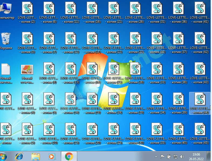Select LOVE-LETTER копия (13) file icon
The width and height of the screenshot is (212, 161).
coord(70,69)
